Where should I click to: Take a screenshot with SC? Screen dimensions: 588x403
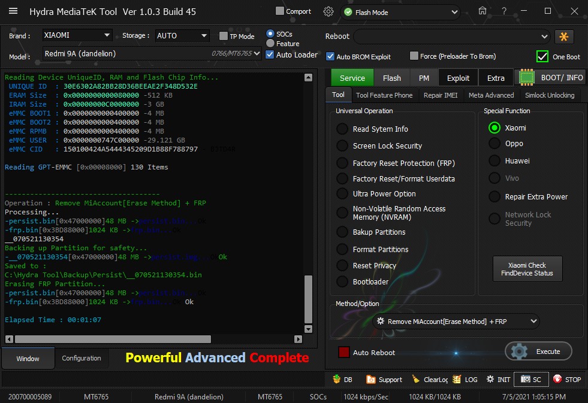pos(531,380)
